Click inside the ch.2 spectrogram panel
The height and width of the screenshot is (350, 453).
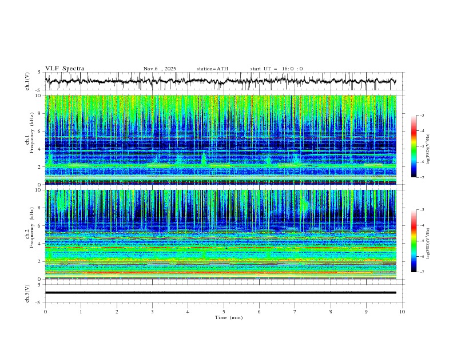221,234
